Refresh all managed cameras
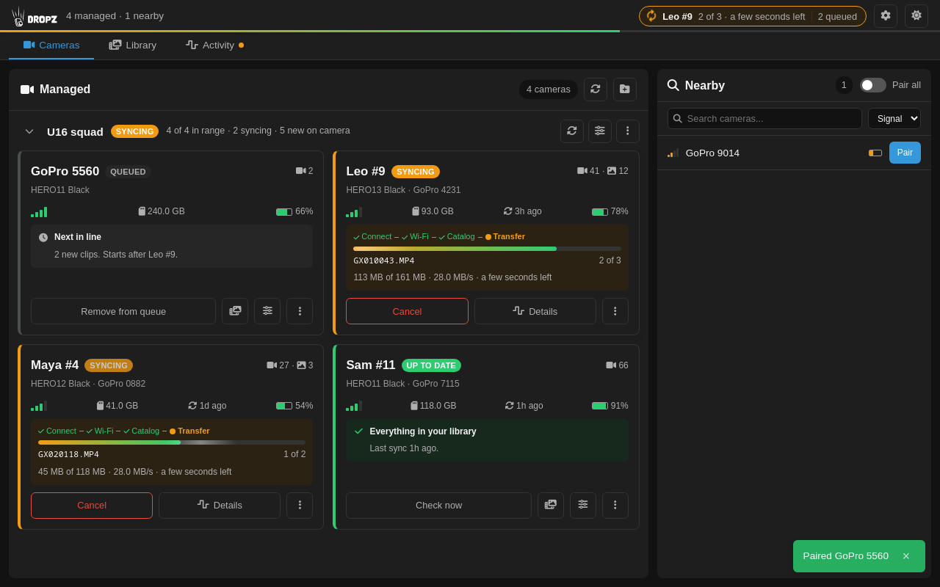The width and height of the screenshot is (940, 587). [596, 90]
